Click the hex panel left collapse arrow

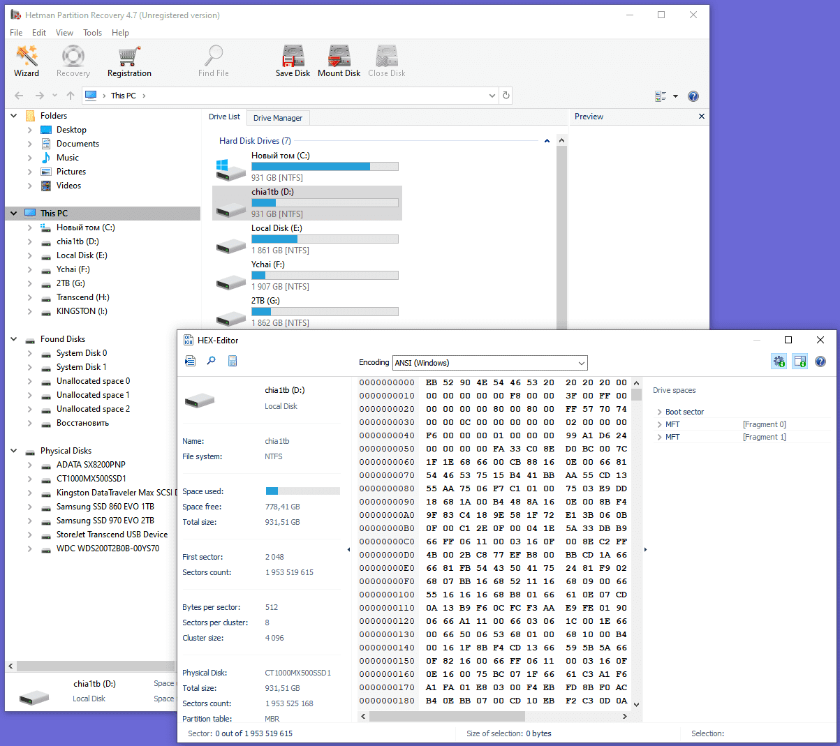[x=348, y=550]
